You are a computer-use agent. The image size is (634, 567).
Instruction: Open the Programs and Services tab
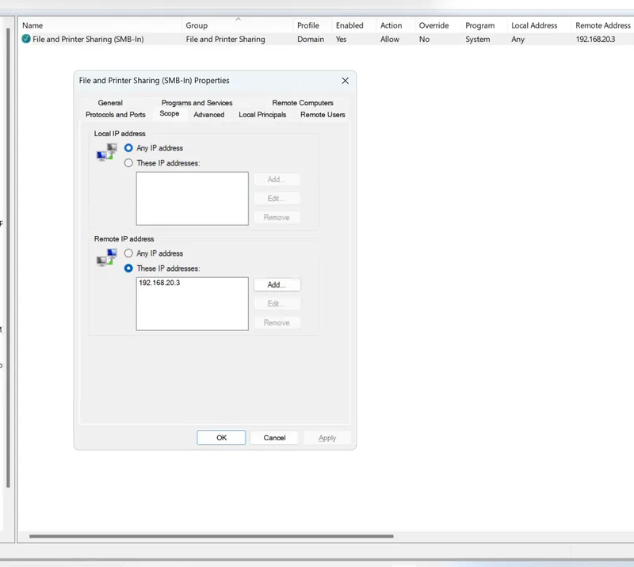pyautogui.click(x=197, y=103)
